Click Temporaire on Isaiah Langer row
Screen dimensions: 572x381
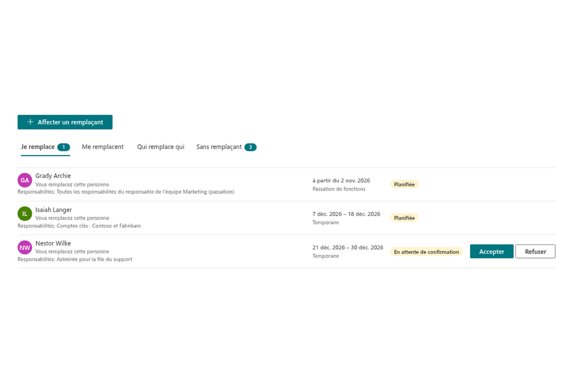[x=326, y=222]
